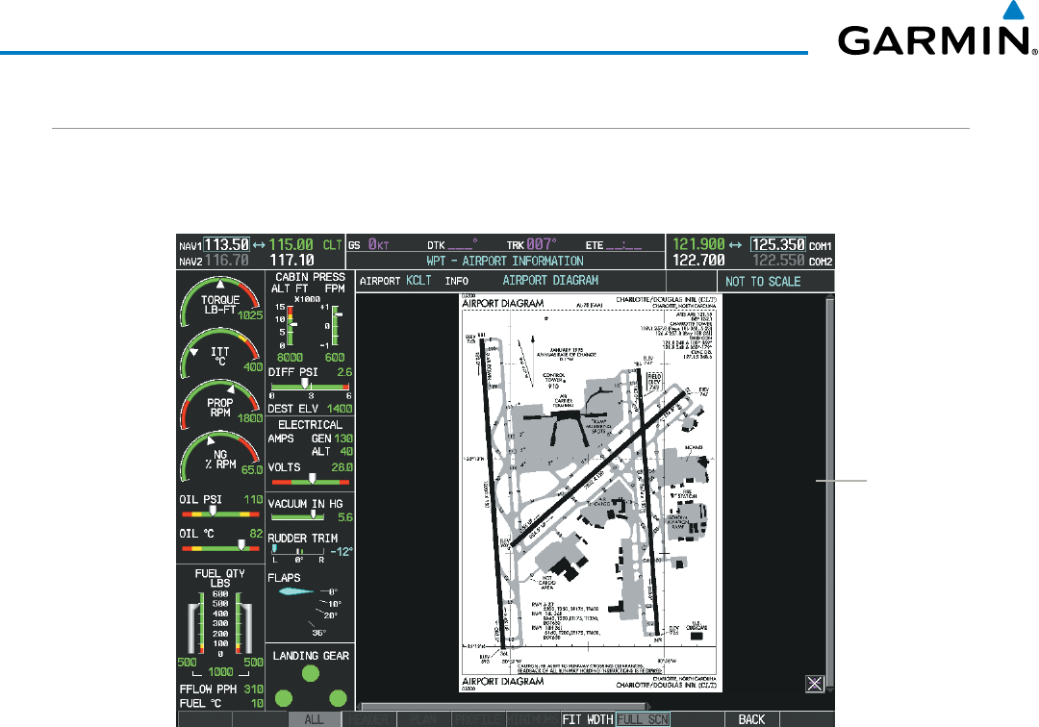Click the KCLT airport identifier field
The image size is (1039, 727).
pos(418,281)
